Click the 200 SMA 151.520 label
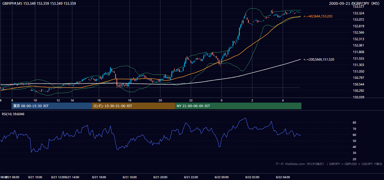Viewport: 384px width, 180px height. tap(319, 59)
